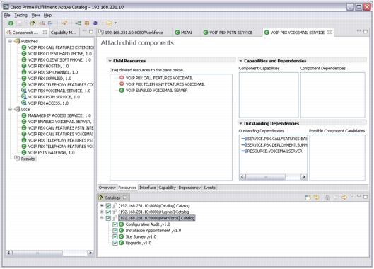
Task: Switch to the MSAN editor tab
Action: pos(186,33)
